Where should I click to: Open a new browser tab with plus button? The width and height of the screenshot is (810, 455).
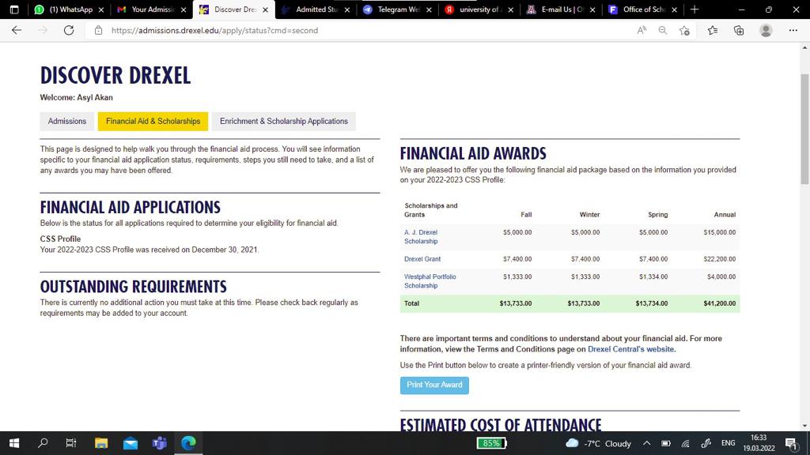(x=695, y=9)
